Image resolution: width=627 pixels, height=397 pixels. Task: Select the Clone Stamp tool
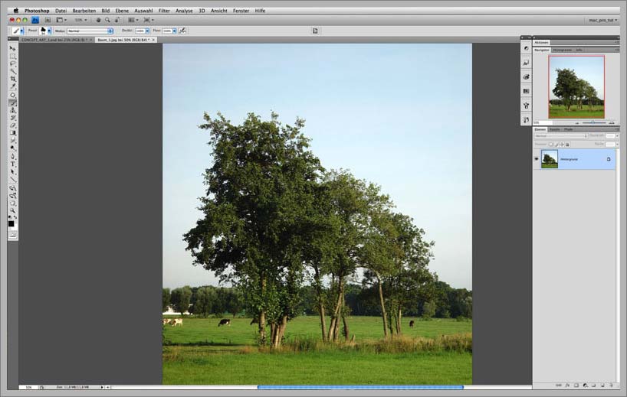[x=13, y=110]
